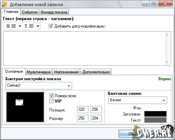Screen dimensions: 175x140
Task: Select the 'Основные' sub-tab
Action: (x=14, y=71)
